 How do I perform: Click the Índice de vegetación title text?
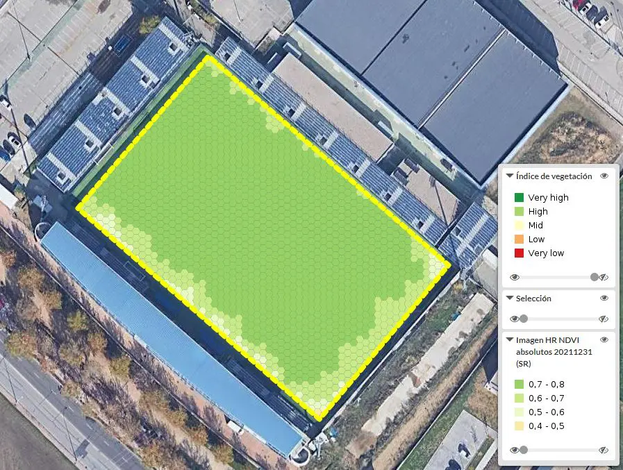554,176
